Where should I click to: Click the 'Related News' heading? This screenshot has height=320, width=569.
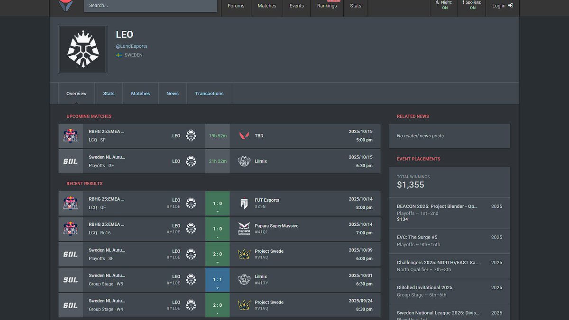(413, 116)
